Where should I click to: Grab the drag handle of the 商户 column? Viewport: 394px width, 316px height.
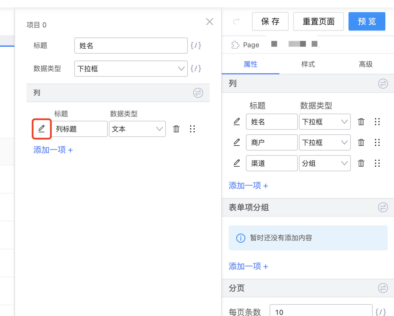coord(377,142)
